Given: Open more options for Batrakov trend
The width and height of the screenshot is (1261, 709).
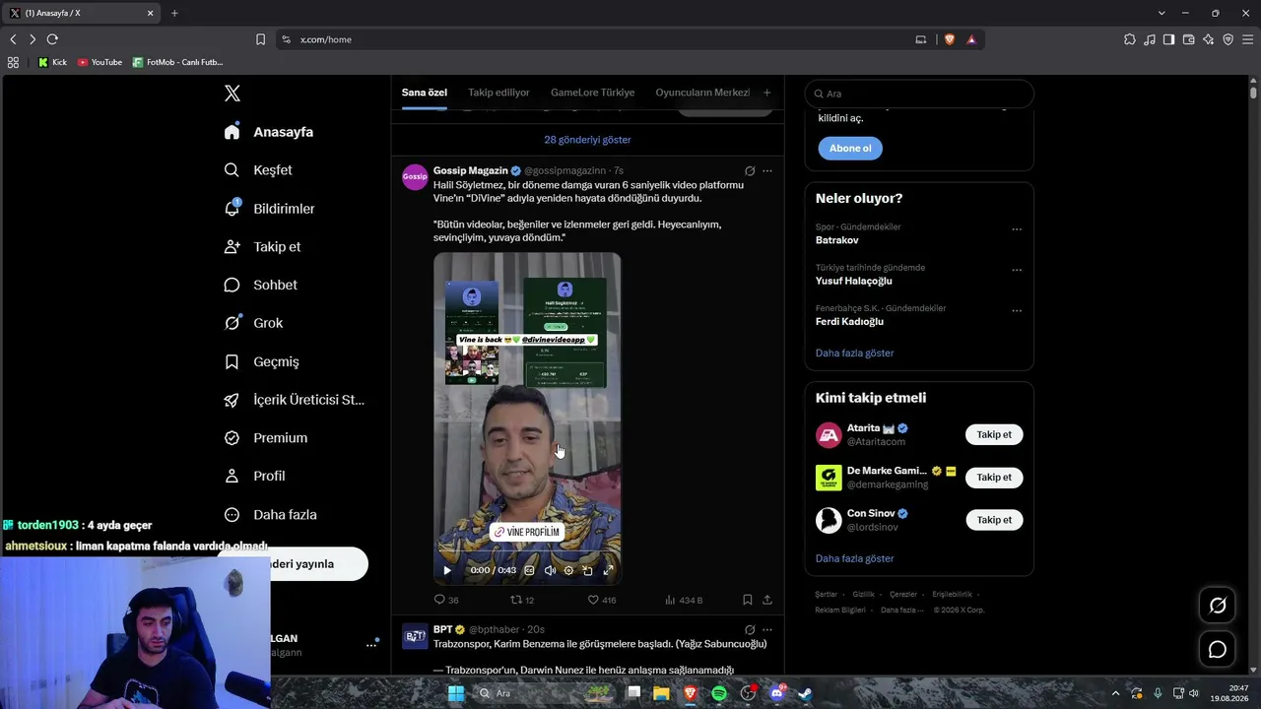Looking at the screenshot, I should click(1017, 229).
